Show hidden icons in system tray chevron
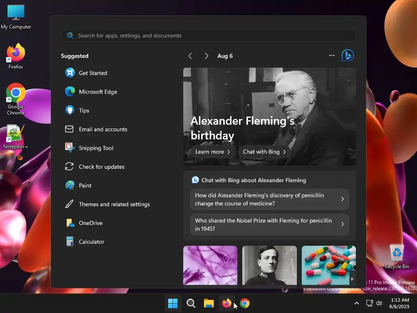This screenshot has width=417, height=313. coord(357,303)
